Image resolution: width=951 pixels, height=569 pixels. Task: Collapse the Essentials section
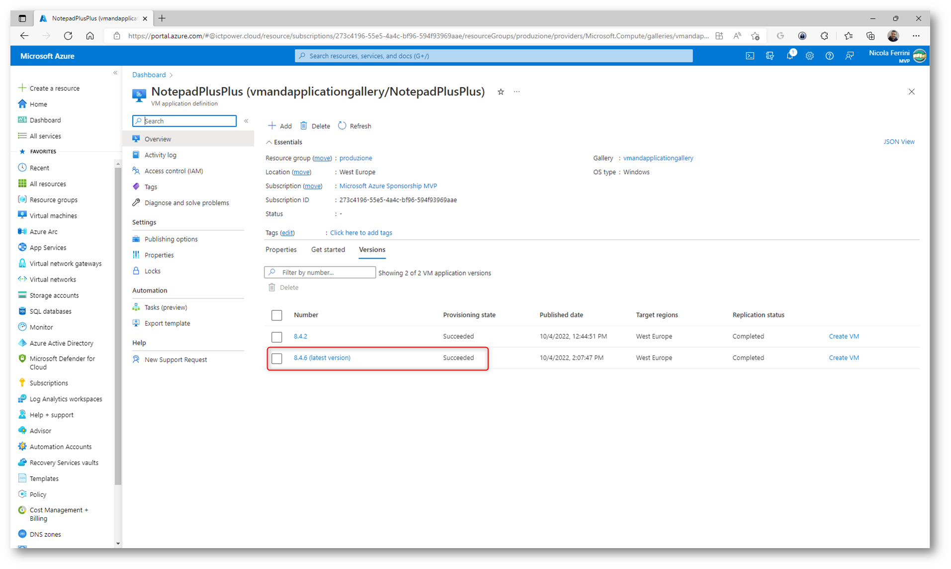click(284, 142)
